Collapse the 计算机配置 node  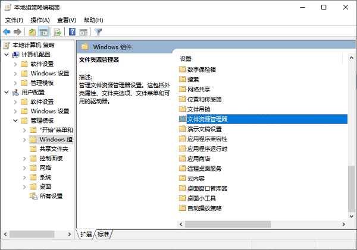click(x=7, y=55)
